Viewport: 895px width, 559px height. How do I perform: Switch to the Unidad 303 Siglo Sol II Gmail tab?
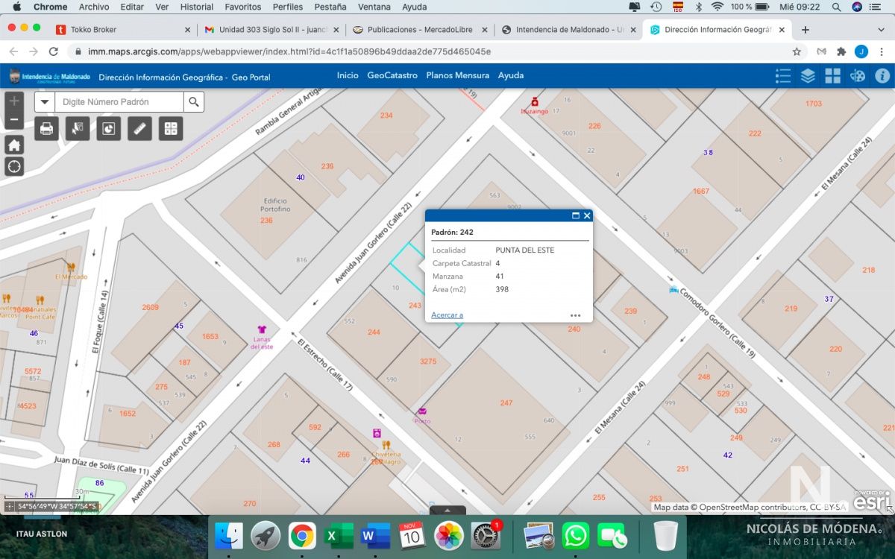click(x=271, y=30)
